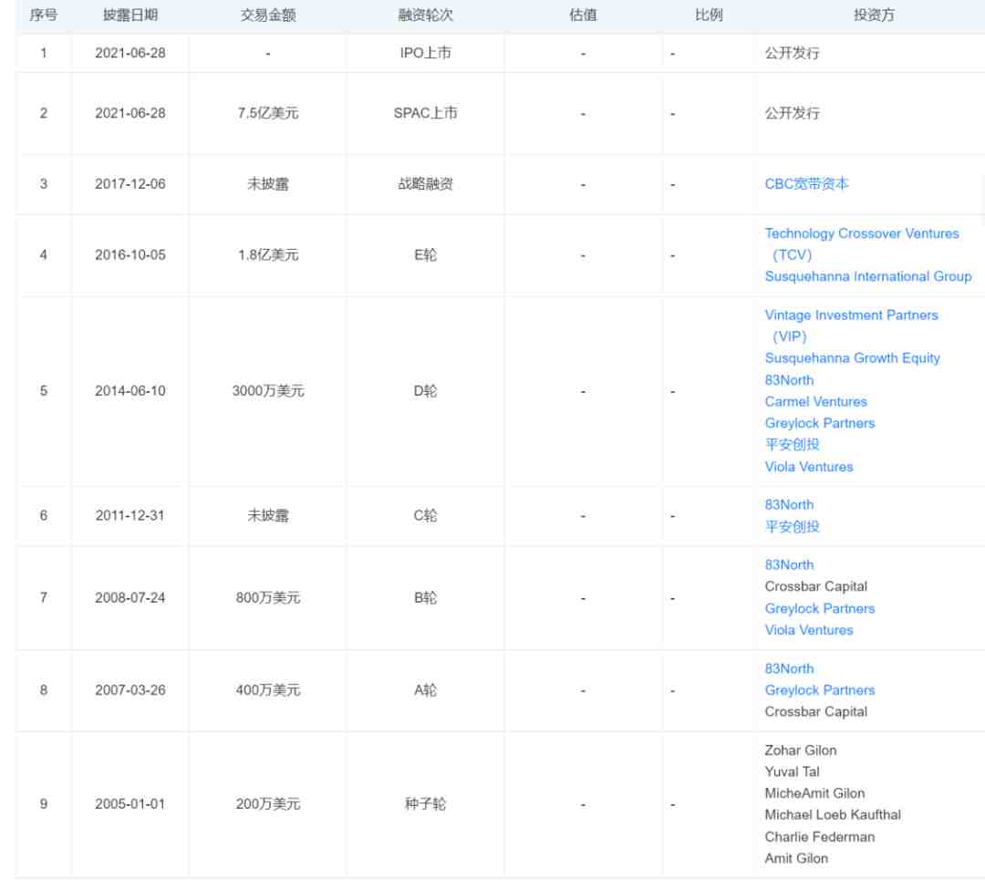Select the 2008-07-24 date cell
The image size is (985, 889).
pos(130,598)
